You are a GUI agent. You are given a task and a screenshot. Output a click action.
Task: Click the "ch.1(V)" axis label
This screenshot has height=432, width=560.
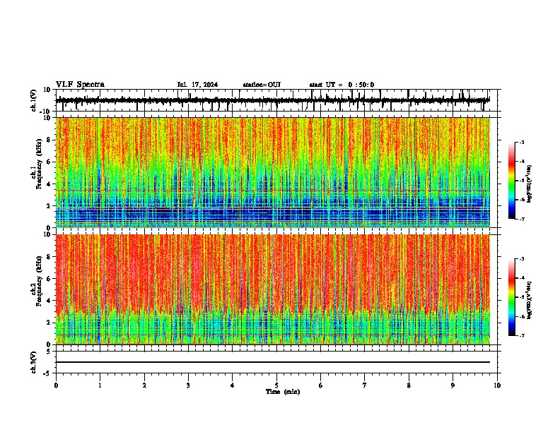pos(34,100)
